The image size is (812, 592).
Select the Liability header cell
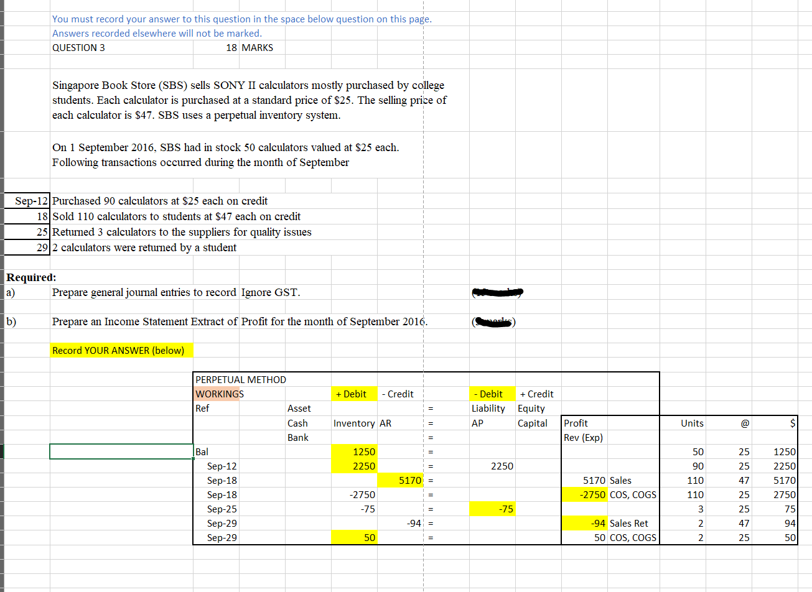[488, 409]
